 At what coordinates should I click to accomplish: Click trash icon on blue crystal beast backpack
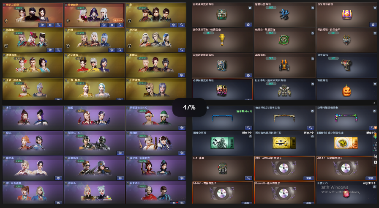(312, 8)
